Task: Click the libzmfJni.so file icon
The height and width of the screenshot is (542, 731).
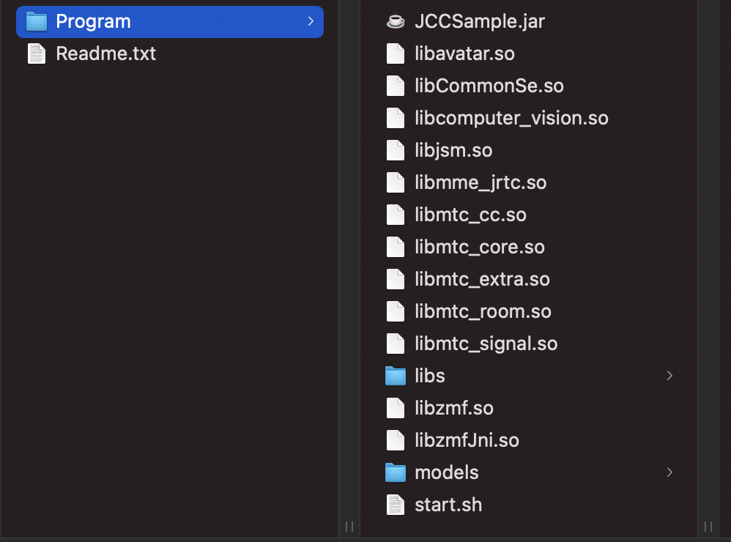Action: [x=396, y=440]
